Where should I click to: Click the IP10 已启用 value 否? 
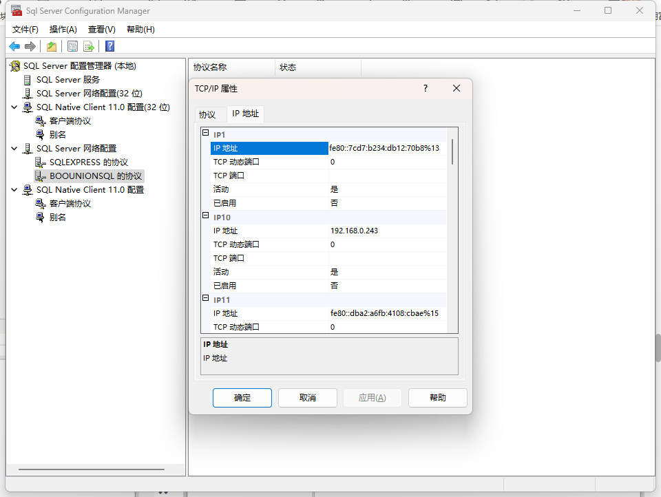(x=335, y=286)
